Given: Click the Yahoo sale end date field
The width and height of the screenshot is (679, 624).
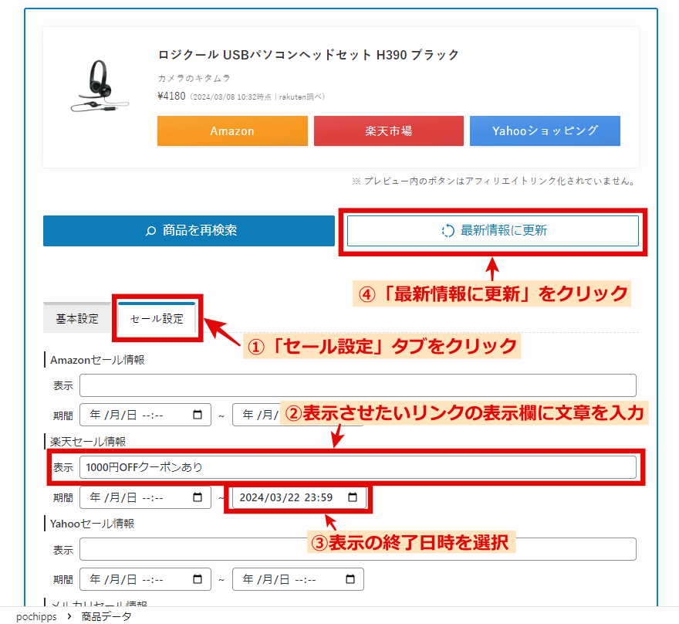Looking at the screenshot, I should (x=298, y=579).
